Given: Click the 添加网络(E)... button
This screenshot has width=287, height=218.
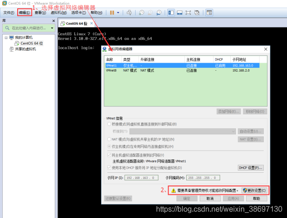Looking at the screenshot, I should (228, 112).
